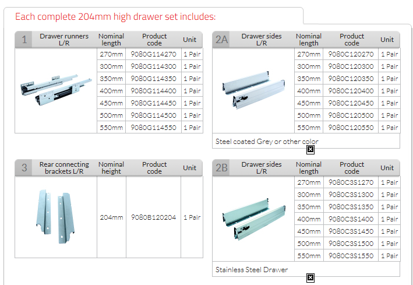Viewport: 413px width, 285px height.
Task: Click the 'Stainless Steel Drawer' caption
Action: coord(252,270)
